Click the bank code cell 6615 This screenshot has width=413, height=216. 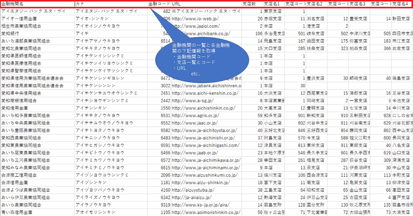click(159, 168)
